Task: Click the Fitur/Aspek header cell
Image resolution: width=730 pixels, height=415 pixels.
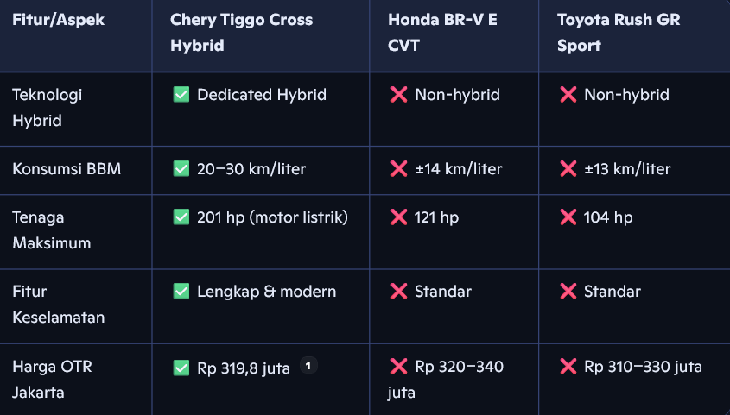Action: (x=59, y=20)
